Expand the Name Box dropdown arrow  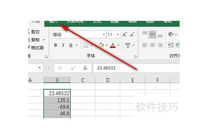[x=40, y=68]
